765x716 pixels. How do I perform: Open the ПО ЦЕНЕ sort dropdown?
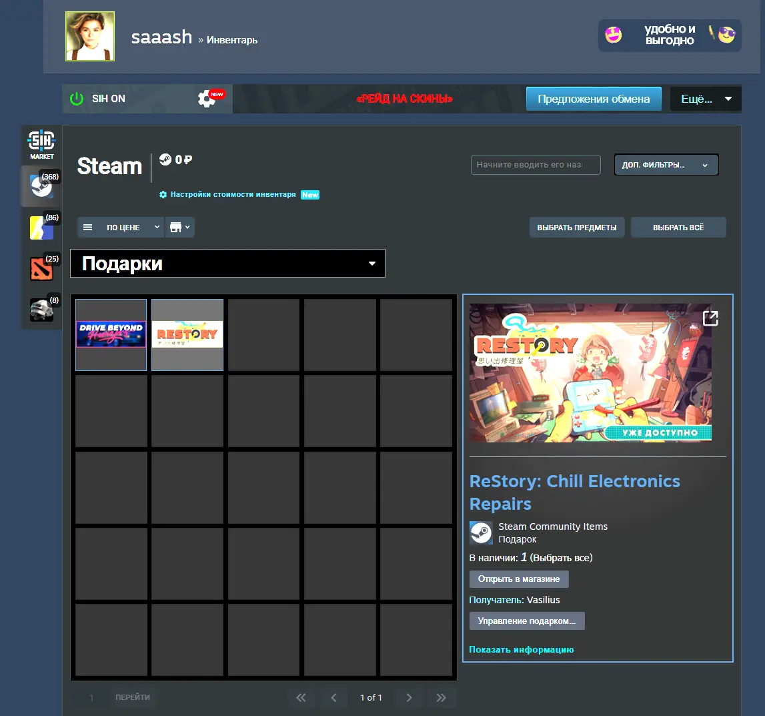pos(121,227)
